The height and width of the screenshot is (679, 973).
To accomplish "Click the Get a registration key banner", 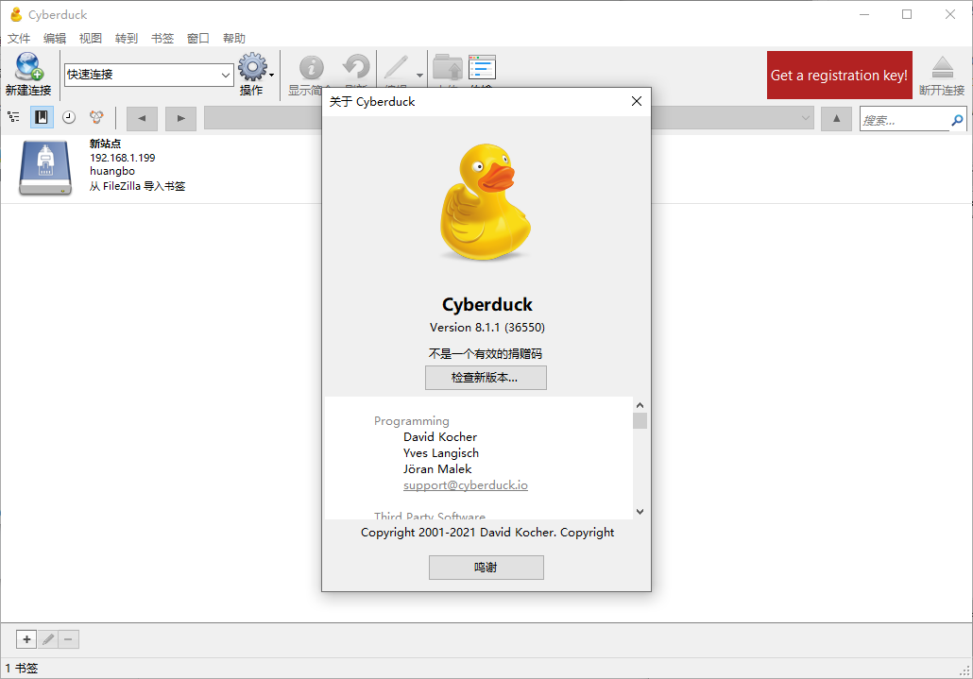I will (839, 75).
